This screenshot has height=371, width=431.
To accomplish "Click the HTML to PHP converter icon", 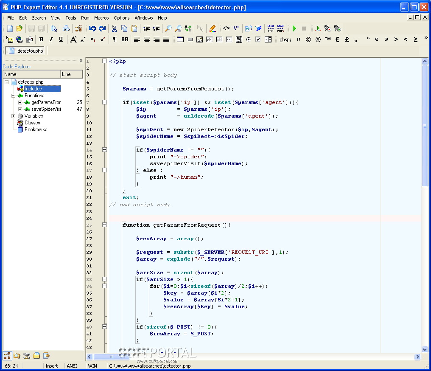I will (271, 28).
